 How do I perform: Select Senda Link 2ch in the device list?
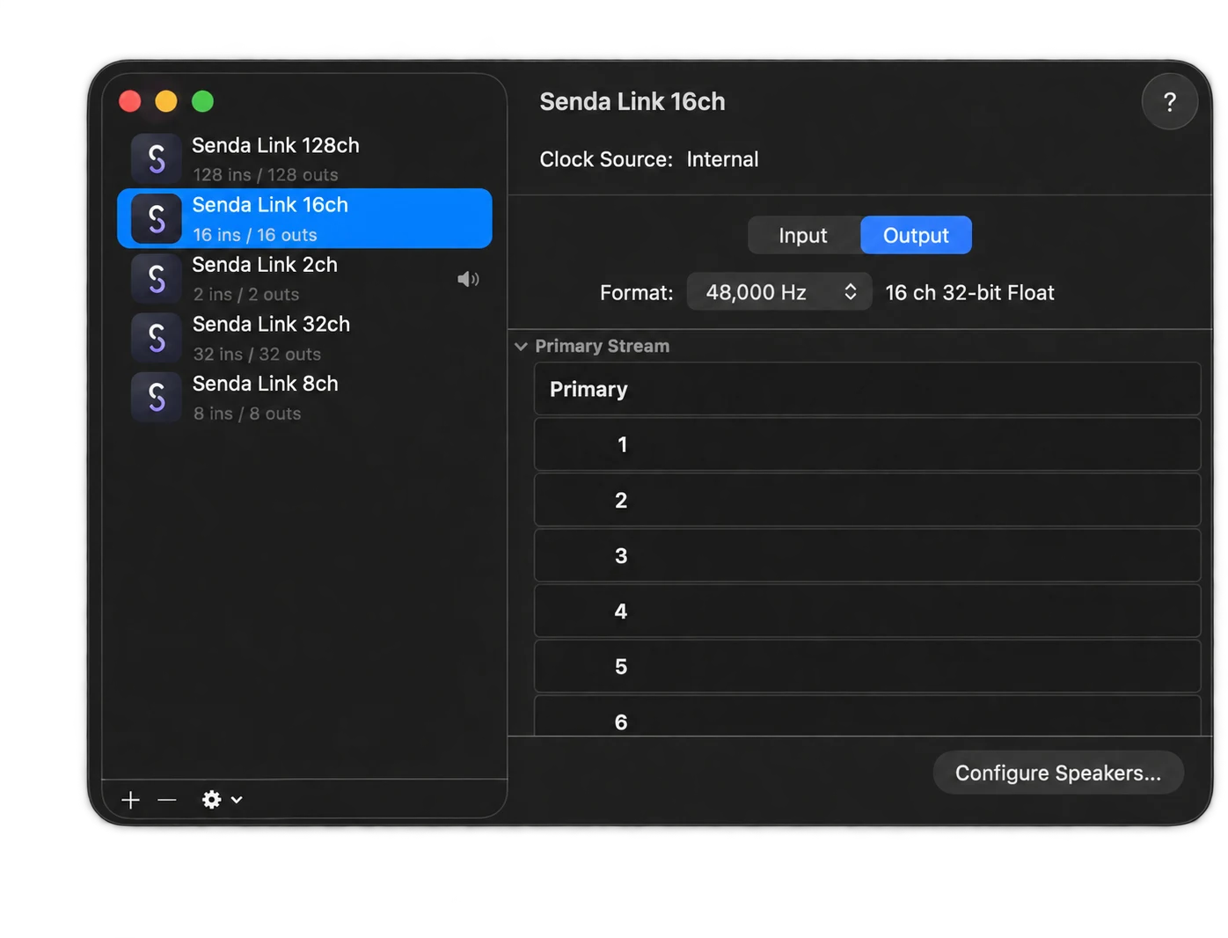[x=304, y=278]
